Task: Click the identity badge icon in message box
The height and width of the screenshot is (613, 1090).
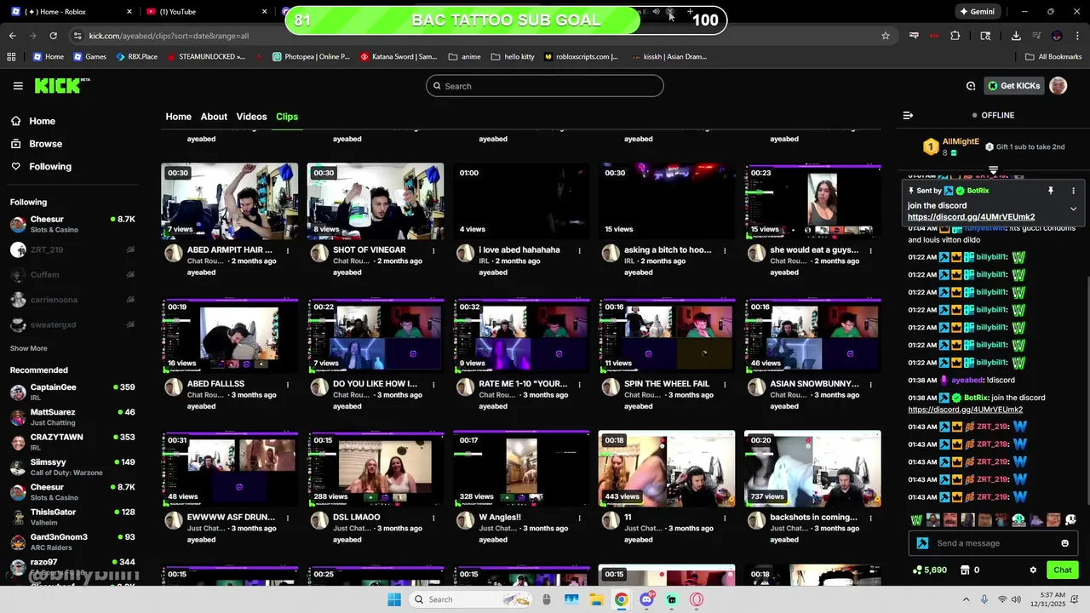Action: click(922, 543)
